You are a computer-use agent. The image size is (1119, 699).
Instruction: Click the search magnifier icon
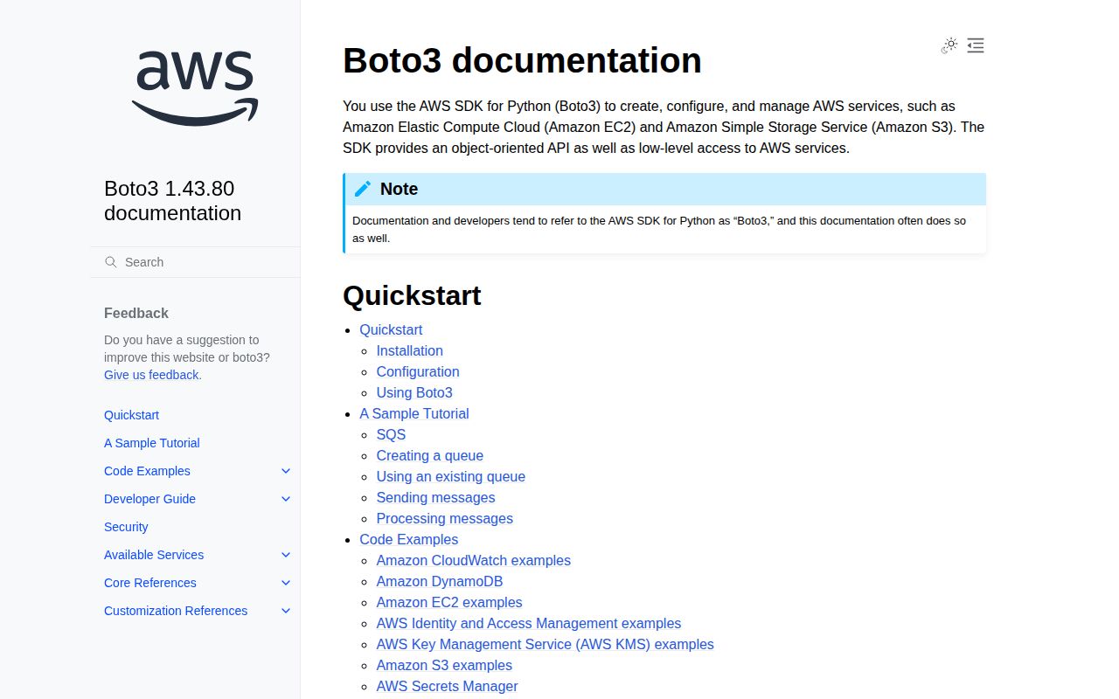pos(111,262)
